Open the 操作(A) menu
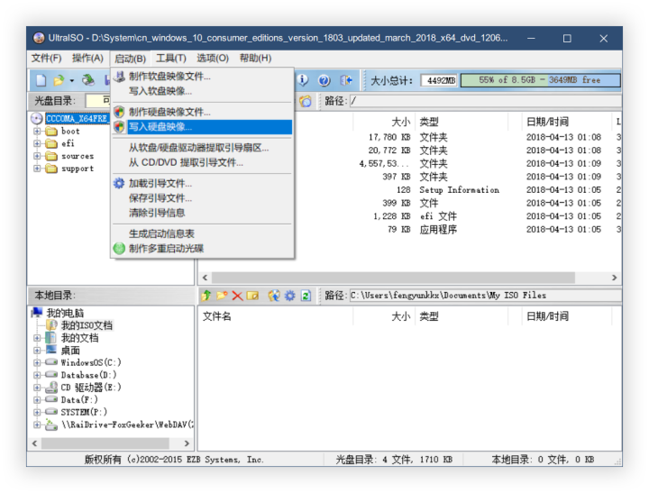The image size is (649, 493). 87,59
